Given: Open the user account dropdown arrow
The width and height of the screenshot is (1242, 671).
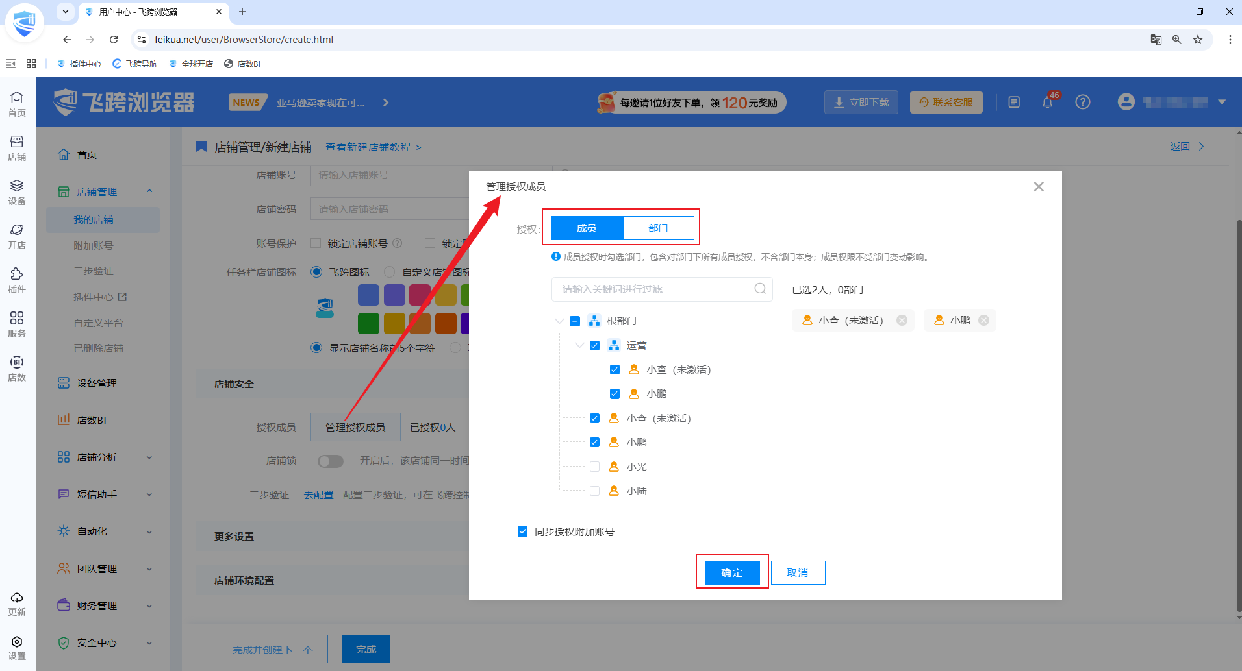Looking at the screenshot, I should (1222, 102).
